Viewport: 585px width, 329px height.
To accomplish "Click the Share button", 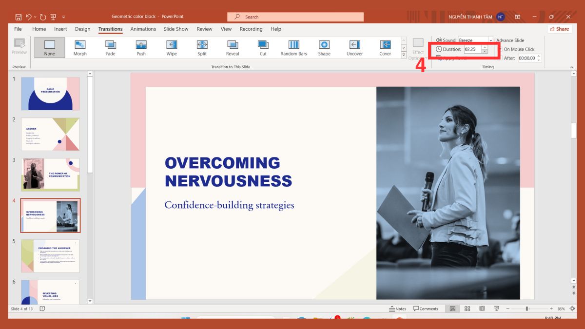I will point(559,29).
